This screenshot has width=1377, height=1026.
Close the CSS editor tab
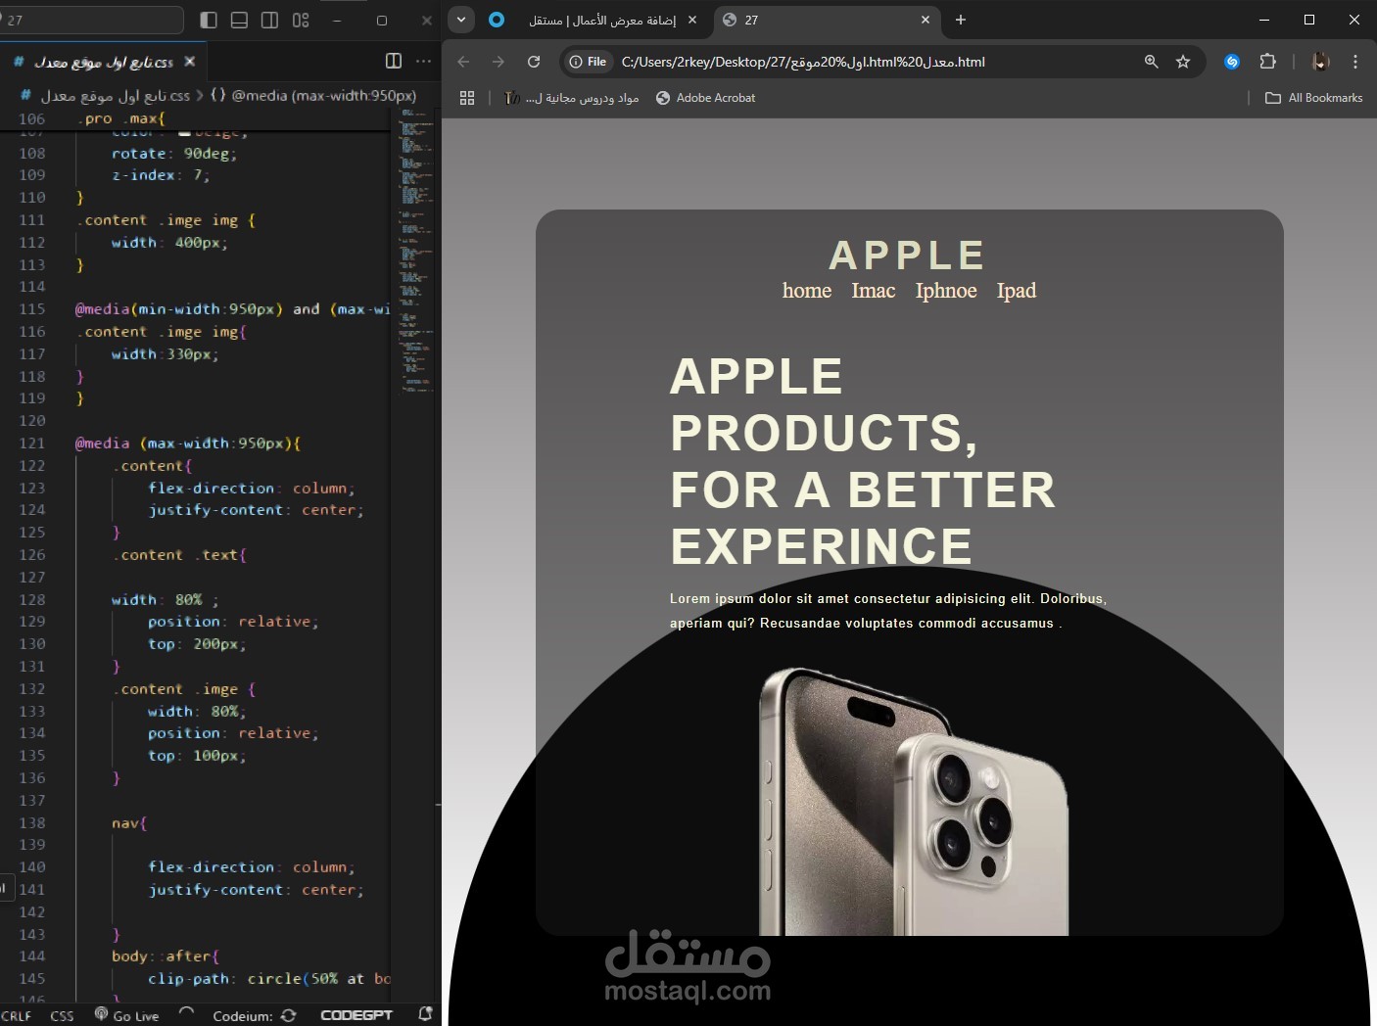point(190,62)
